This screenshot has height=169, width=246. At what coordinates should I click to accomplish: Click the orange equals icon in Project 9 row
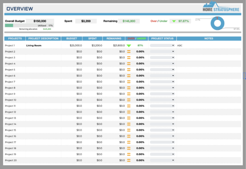129,94
